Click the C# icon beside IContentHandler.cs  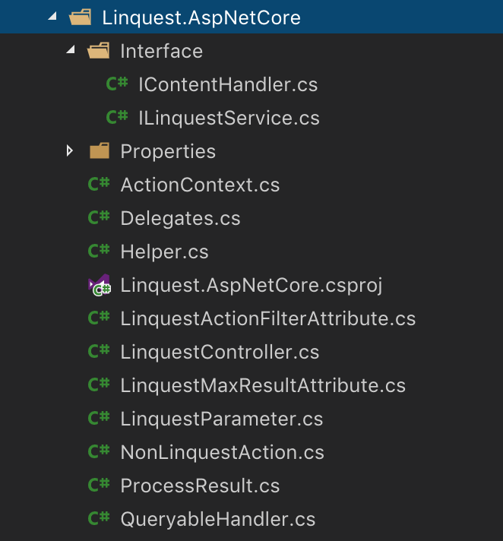(x=117, y=84)
